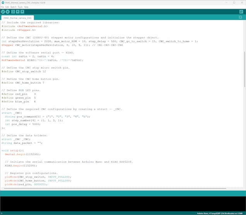Open the tab options dropdown arrow
The image size is (246, 215).
[240, 17]
